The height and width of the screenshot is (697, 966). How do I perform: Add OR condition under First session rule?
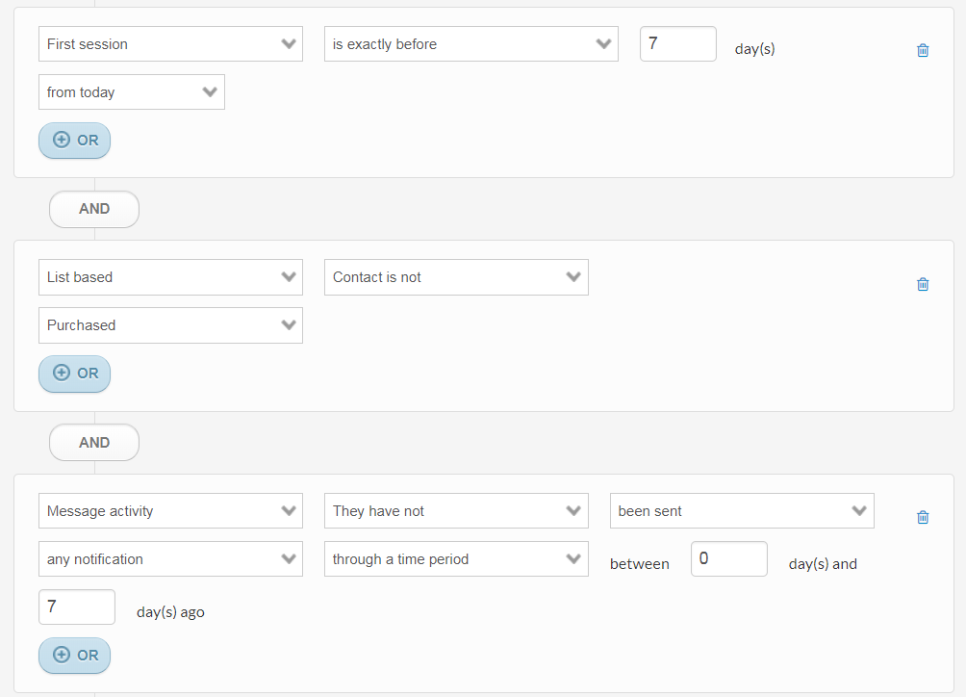75,141
